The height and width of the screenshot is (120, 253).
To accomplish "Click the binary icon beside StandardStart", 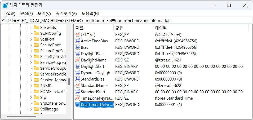I will (78, 92).
